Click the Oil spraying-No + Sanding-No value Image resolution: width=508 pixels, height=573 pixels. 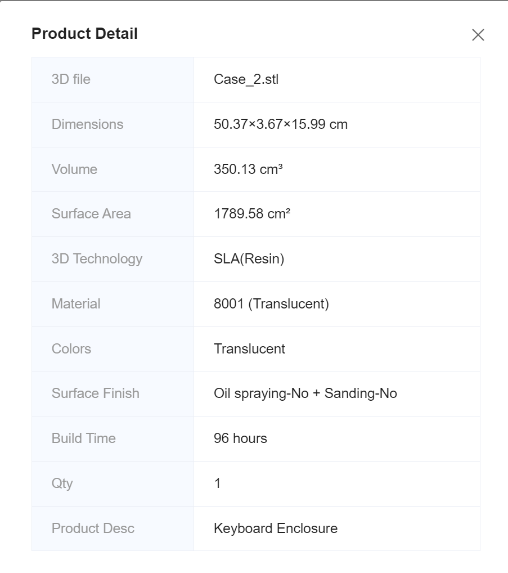click(x=305, y=393)
